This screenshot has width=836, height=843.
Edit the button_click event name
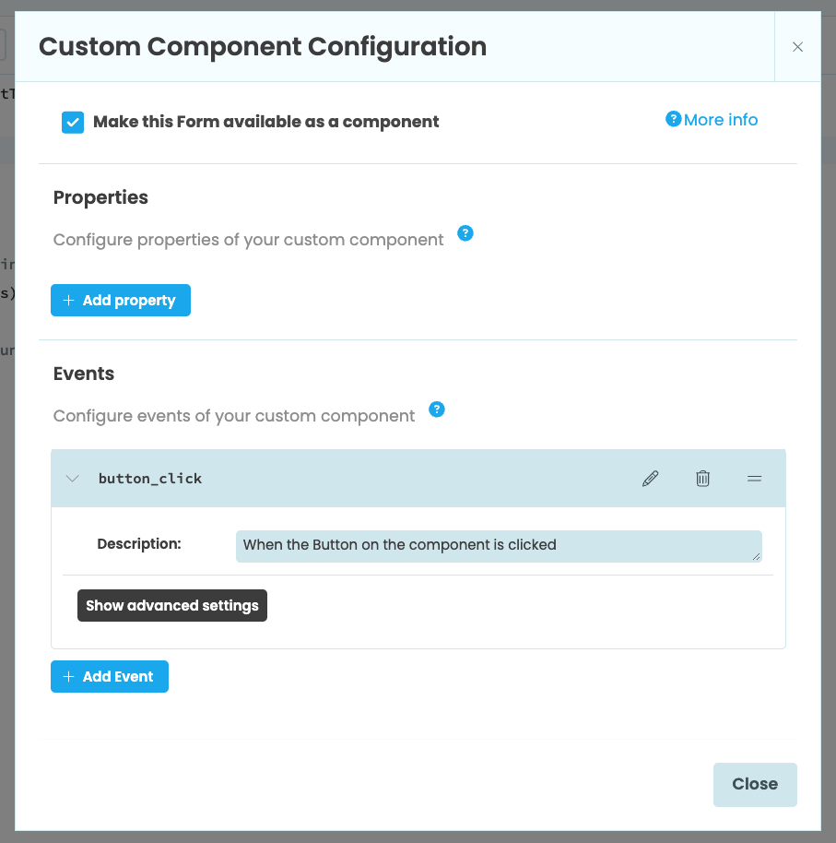(x=650, y=478)
